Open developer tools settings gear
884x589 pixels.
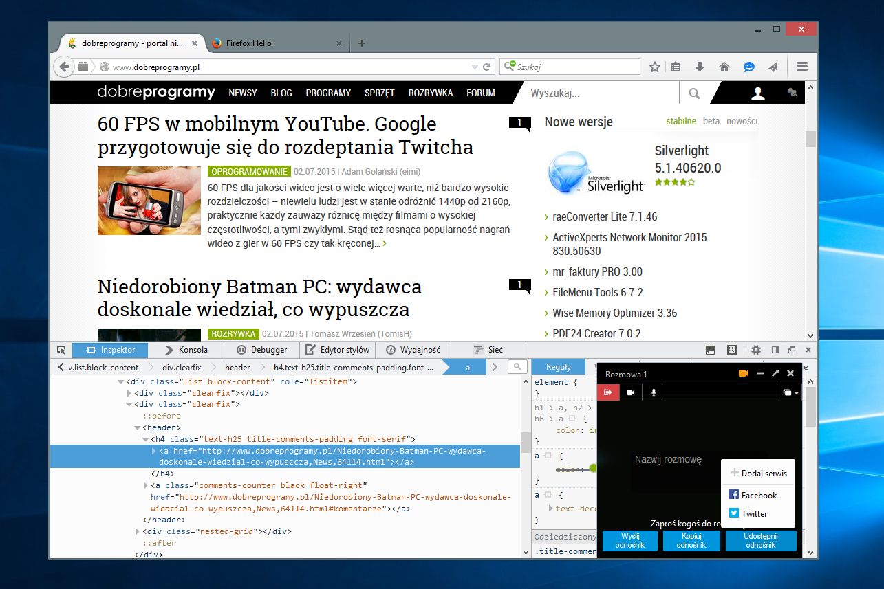756,350
